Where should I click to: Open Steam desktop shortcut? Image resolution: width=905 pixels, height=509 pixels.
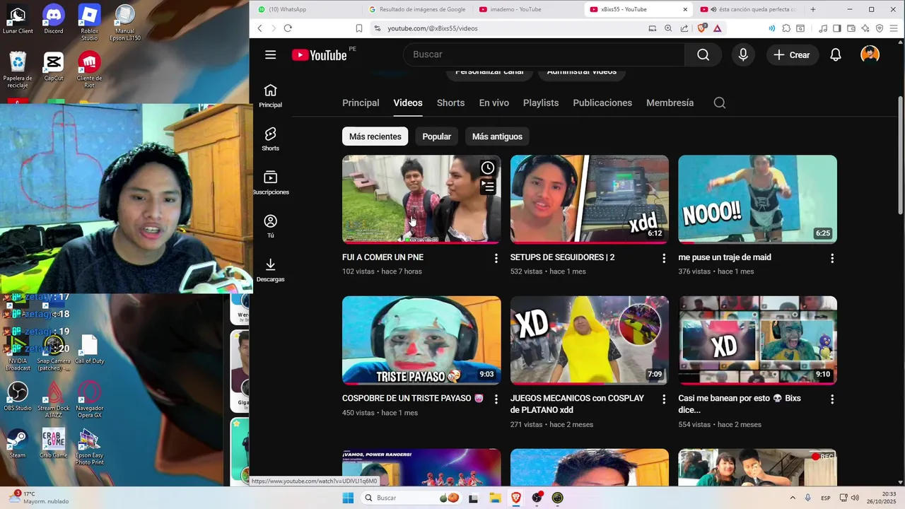tap(18, 443)
